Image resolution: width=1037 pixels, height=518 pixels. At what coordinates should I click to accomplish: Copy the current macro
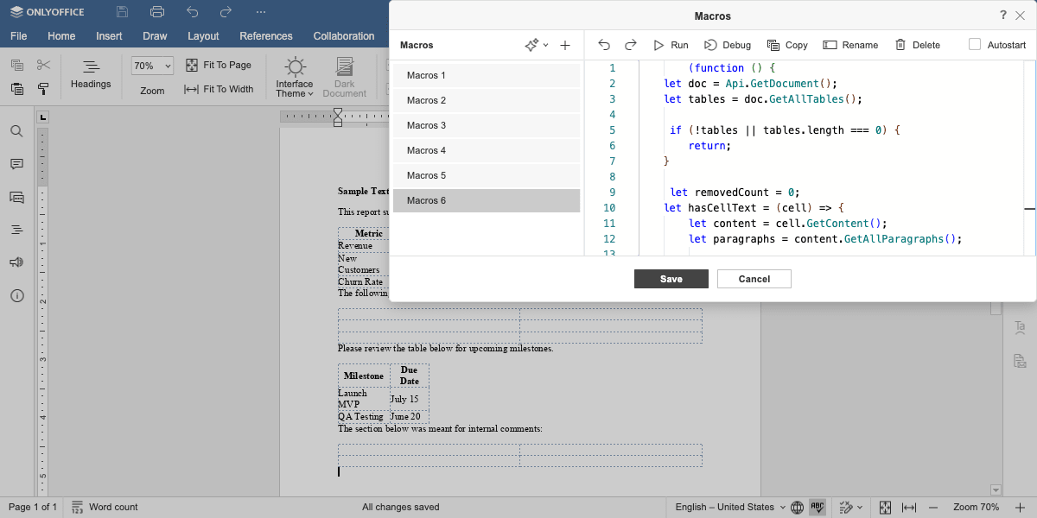click(787, 45)
